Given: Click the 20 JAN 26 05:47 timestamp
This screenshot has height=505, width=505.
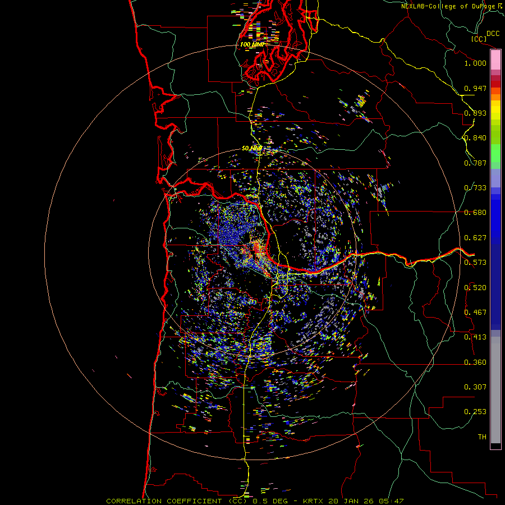Looking at the screenshot, I should [366, 501].
